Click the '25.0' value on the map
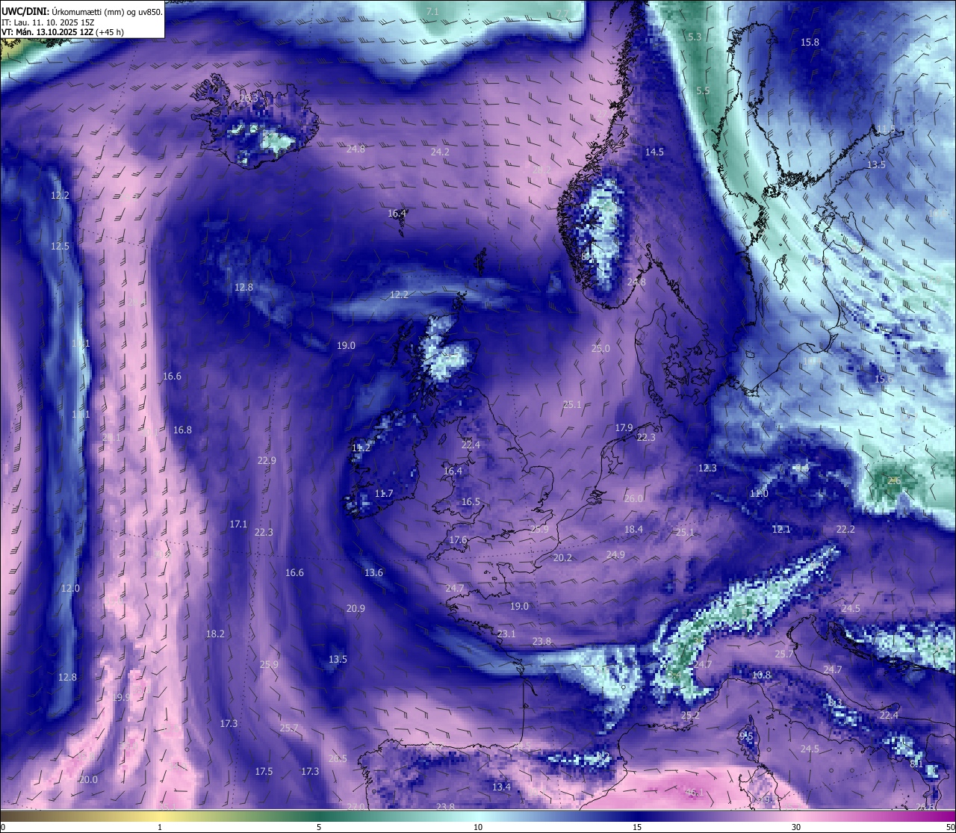This screenshot has height=833, width=956. tap(600, 348)
